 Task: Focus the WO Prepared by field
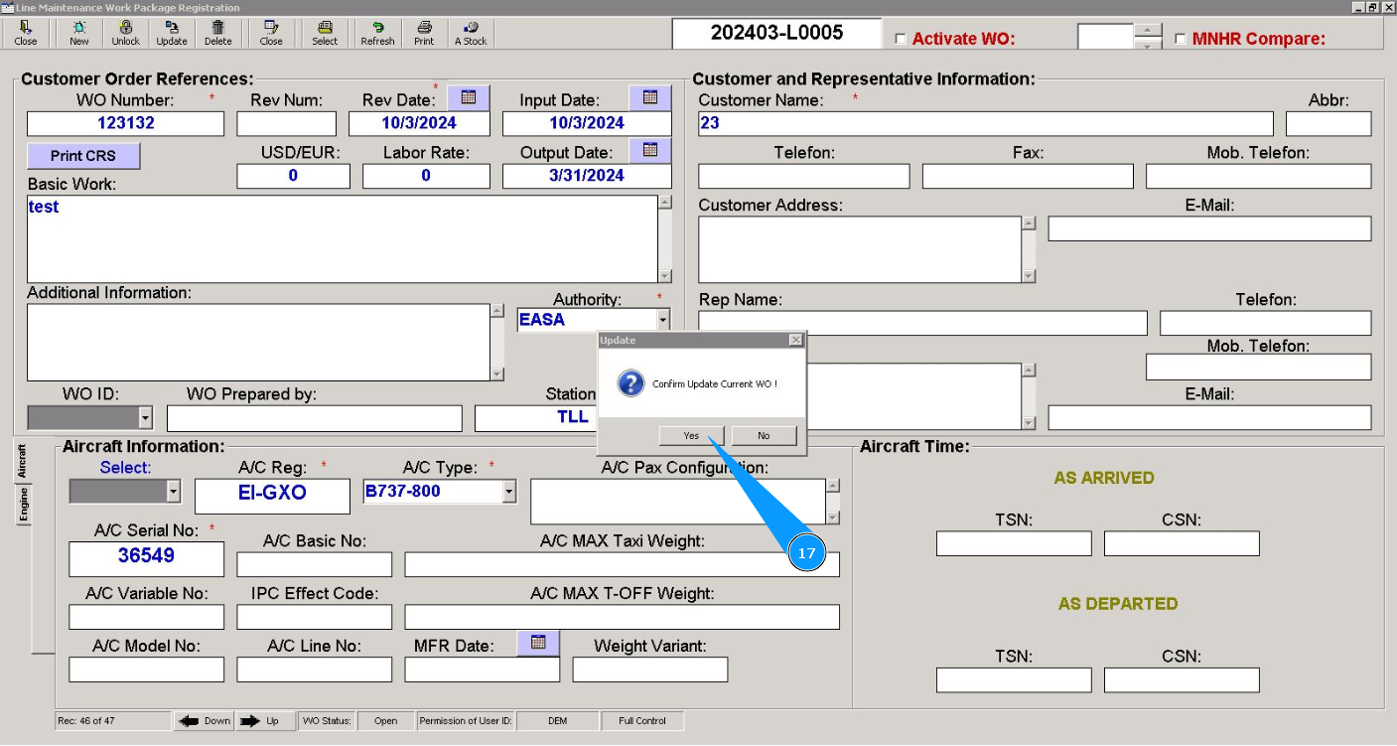(x=315, y=418)
